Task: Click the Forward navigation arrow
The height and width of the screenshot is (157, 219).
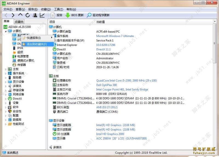Action: coord(13,15)
